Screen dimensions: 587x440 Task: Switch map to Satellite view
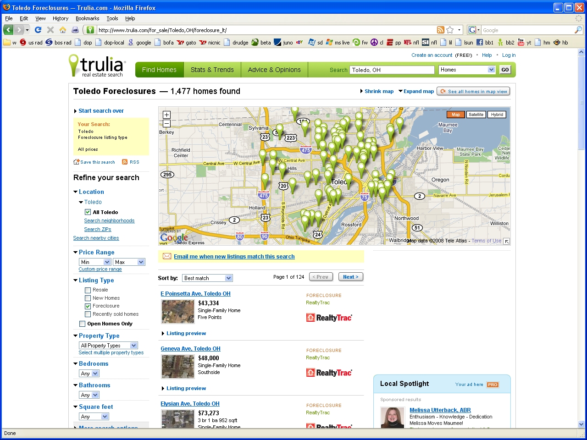tap(476, 115)
